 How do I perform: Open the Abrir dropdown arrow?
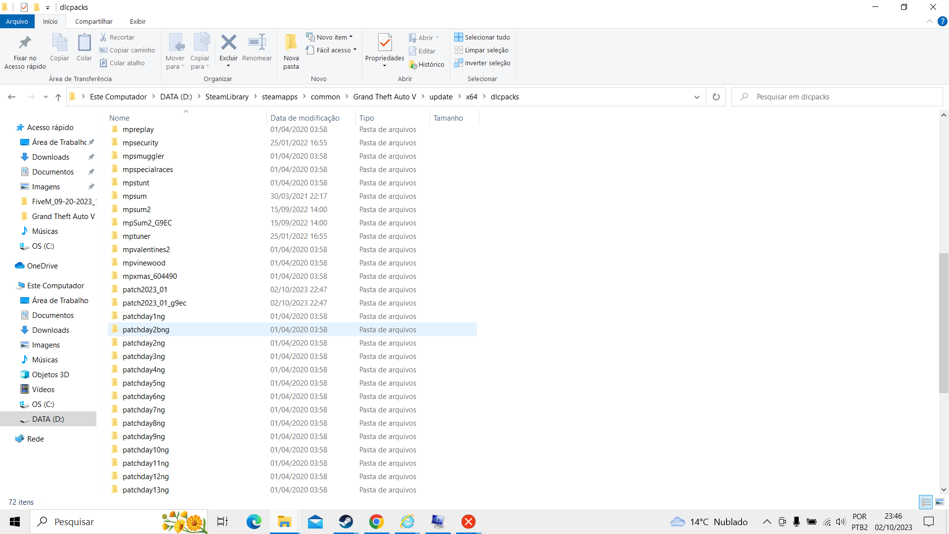437,38
